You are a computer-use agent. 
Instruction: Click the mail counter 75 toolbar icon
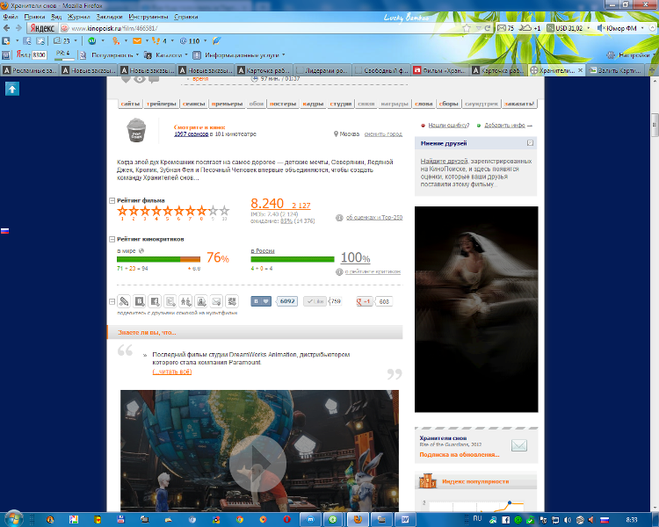pyautogui.click(x=505, y=28)
